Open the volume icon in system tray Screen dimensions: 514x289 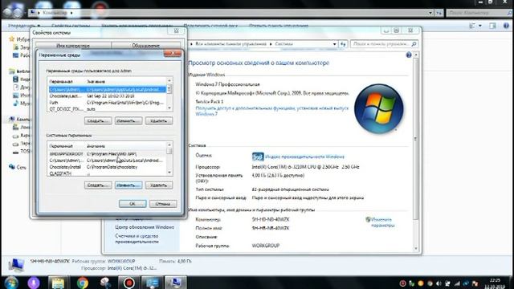tap(439, 283)
